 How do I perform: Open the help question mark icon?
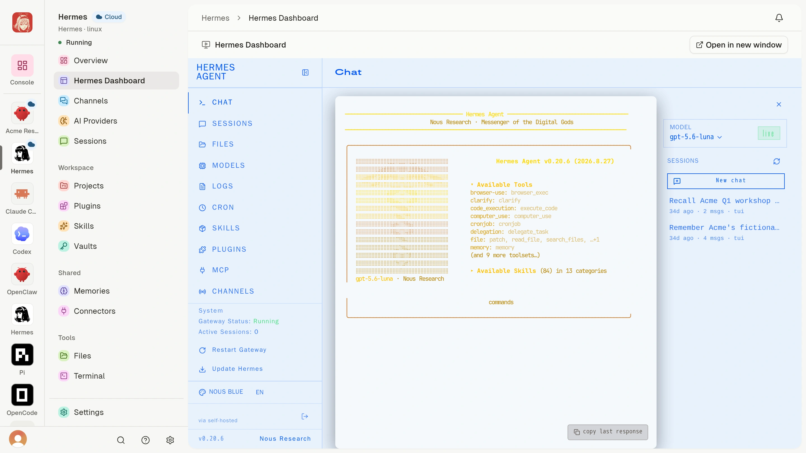[146, 440]
